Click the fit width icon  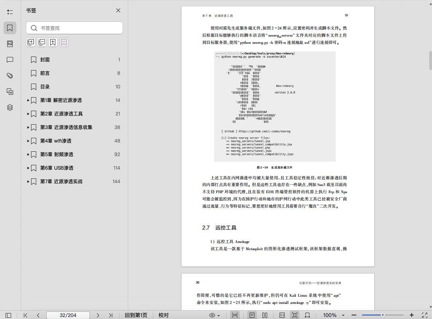coord(307,315)
